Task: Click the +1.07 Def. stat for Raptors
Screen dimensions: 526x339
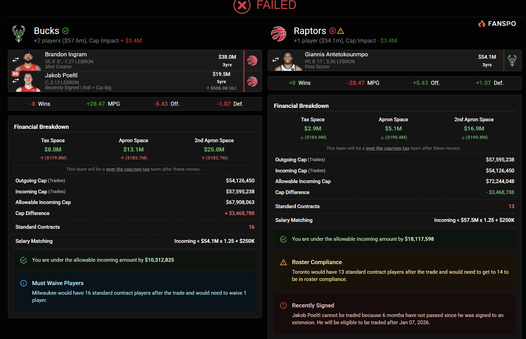Action: click(490, 83)
